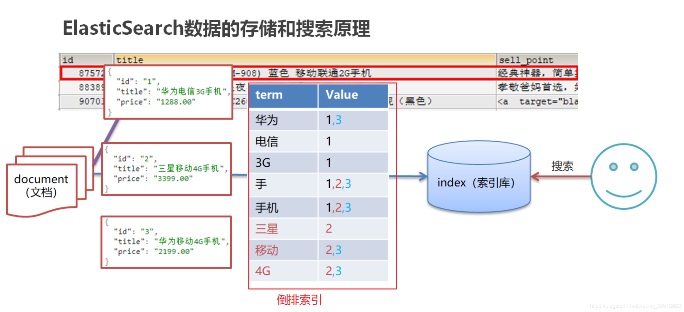The width and height of the screenshot is (684, 312).
Task: Click the ElasticSearch数据的存储和搜索原理 heading
Action: pyautogui.click(x=216, y=28)
